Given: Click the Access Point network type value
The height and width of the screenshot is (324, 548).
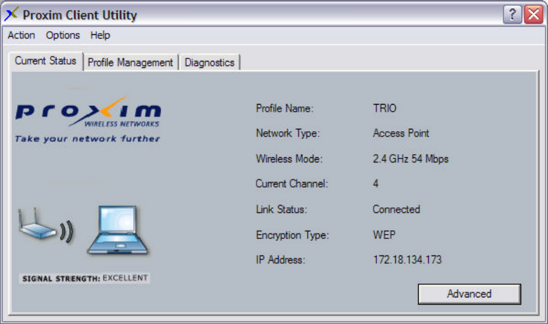Looking at the screenshot, I should [401, 133].
